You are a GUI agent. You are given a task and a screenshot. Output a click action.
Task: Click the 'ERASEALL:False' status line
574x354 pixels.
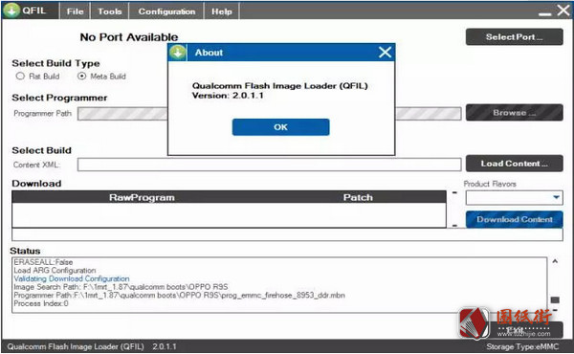(43, 262)
